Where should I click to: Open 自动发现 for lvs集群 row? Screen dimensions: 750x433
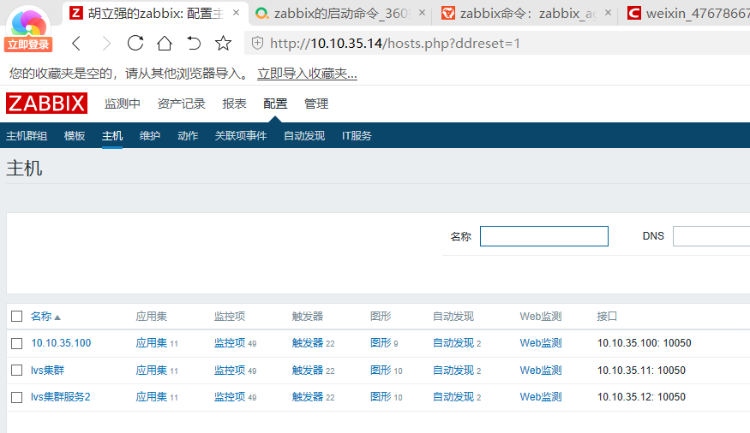point(453,370)
